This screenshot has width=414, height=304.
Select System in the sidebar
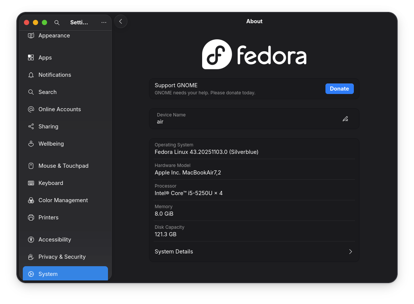coord(48,274)
